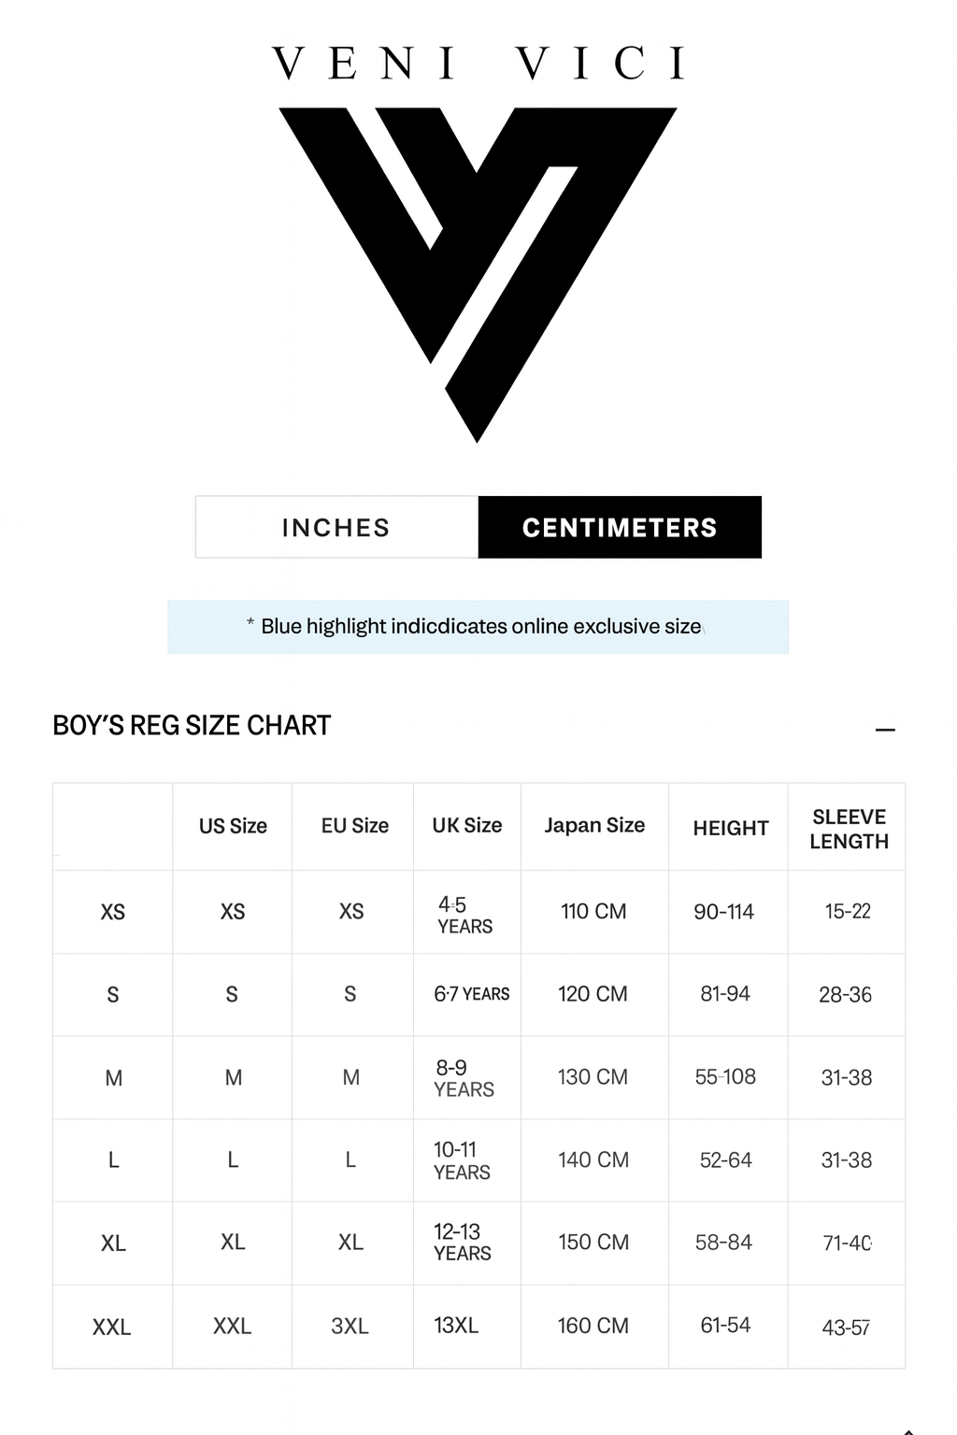Click the 4-5 YEARS UK size cell
The height and width of the screenshot is (1435, 957).
(x=464, y=916)
